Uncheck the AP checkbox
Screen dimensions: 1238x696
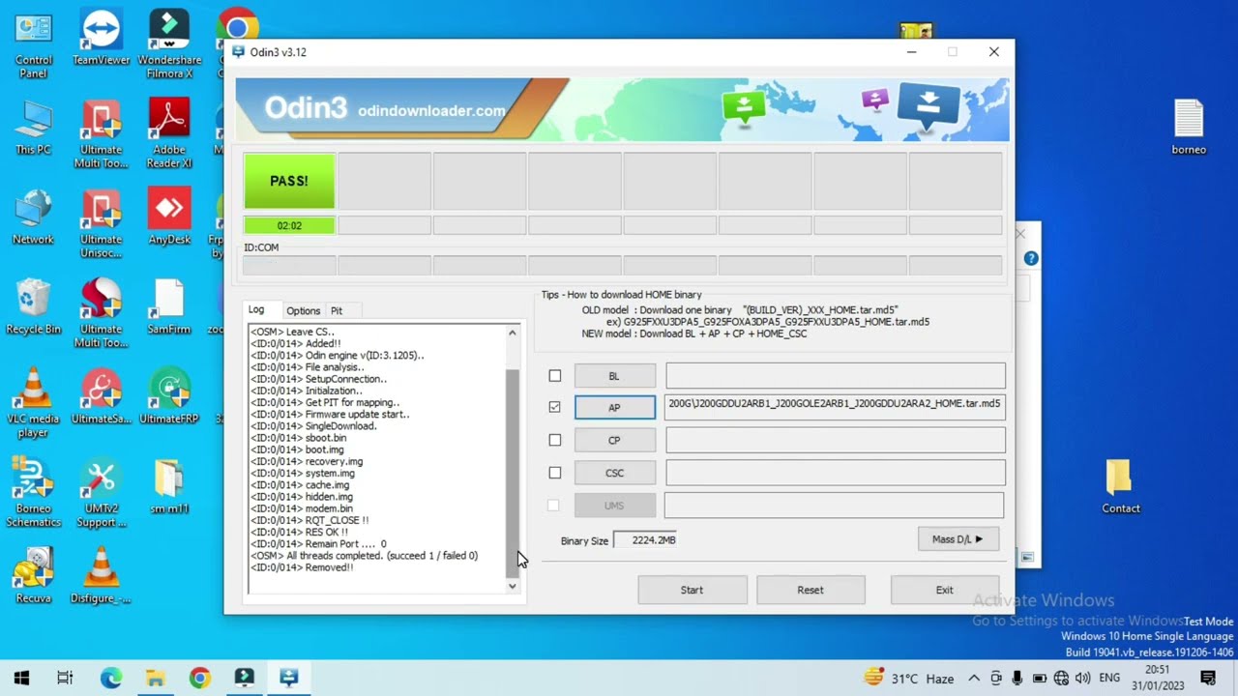tap(554, 407)
